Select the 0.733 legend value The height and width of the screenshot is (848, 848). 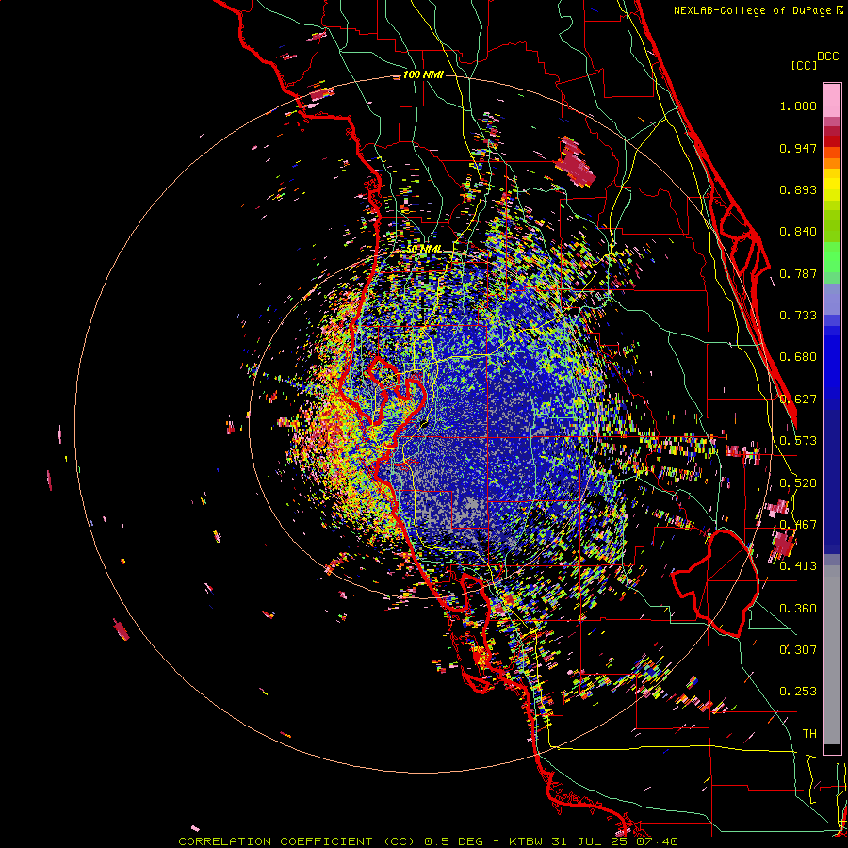(798, 316)
